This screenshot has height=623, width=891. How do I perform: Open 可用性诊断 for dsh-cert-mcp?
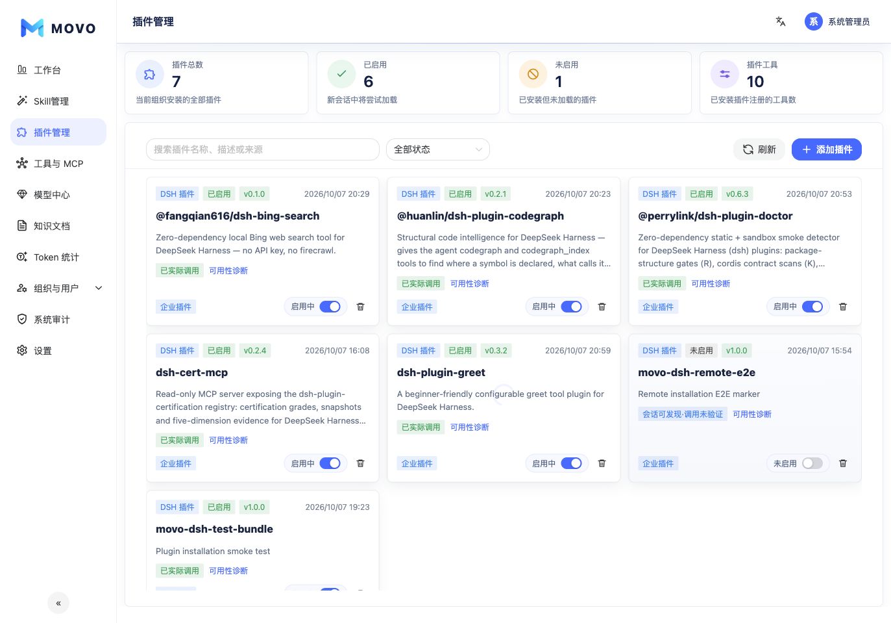(228, 440)
